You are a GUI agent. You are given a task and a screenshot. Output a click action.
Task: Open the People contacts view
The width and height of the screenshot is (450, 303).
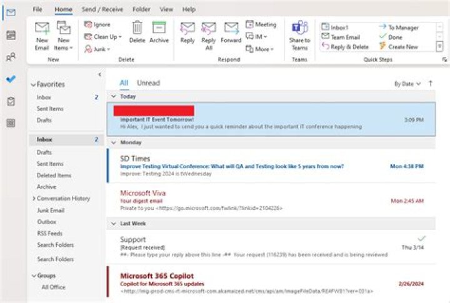11,57
